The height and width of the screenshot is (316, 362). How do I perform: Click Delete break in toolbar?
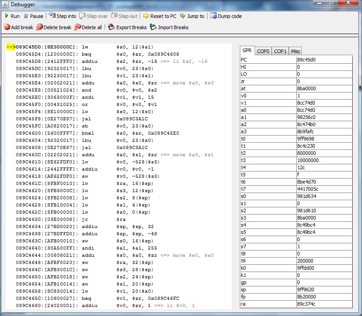[x=54, y=27]
